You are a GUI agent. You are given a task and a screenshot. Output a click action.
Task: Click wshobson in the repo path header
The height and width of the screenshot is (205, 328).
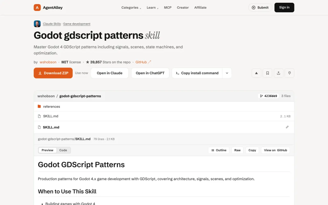point(46,96)
